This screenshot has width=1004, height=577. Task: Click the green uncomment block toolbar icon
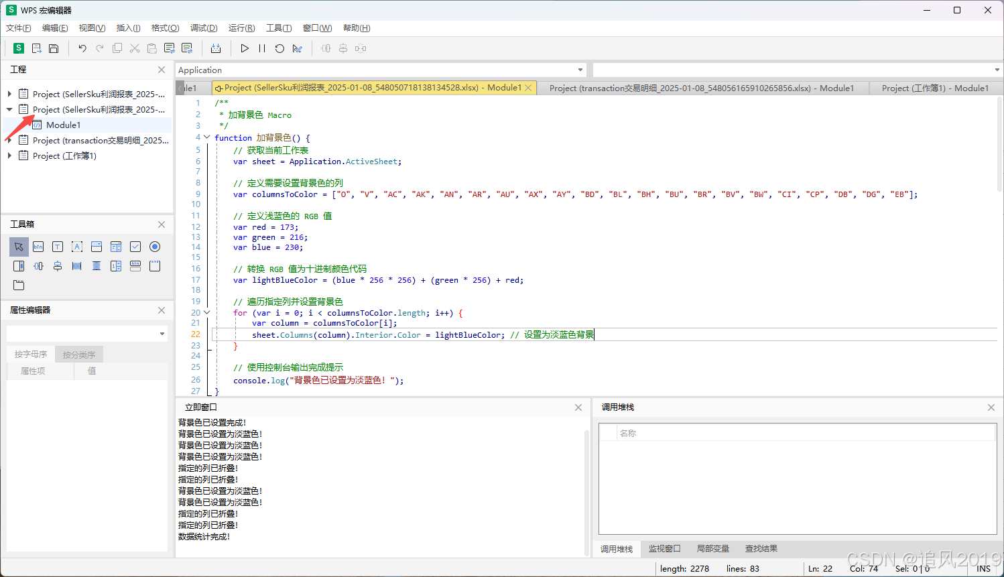(187, 48)
